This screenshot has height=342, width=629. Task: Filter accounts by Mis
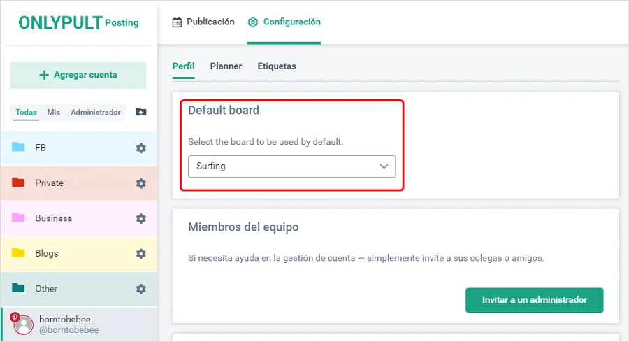(x=54, y=112)
